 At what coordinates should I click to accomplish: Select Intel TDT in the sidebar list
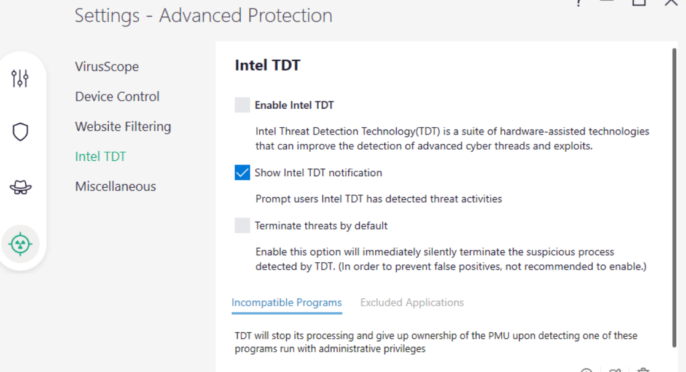[100, 157]
